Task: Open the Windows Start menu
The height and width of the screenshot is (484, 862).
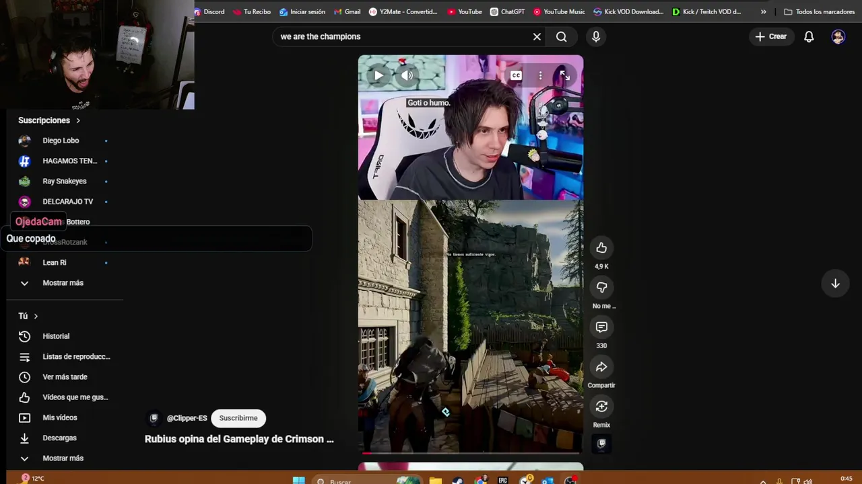Action: click(298, 481)
